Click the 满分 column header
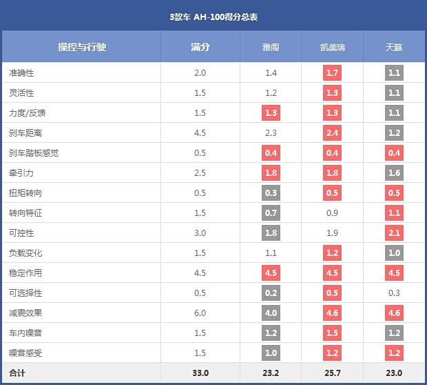Viewport: 427px width, 385px height. click(200, 47)
